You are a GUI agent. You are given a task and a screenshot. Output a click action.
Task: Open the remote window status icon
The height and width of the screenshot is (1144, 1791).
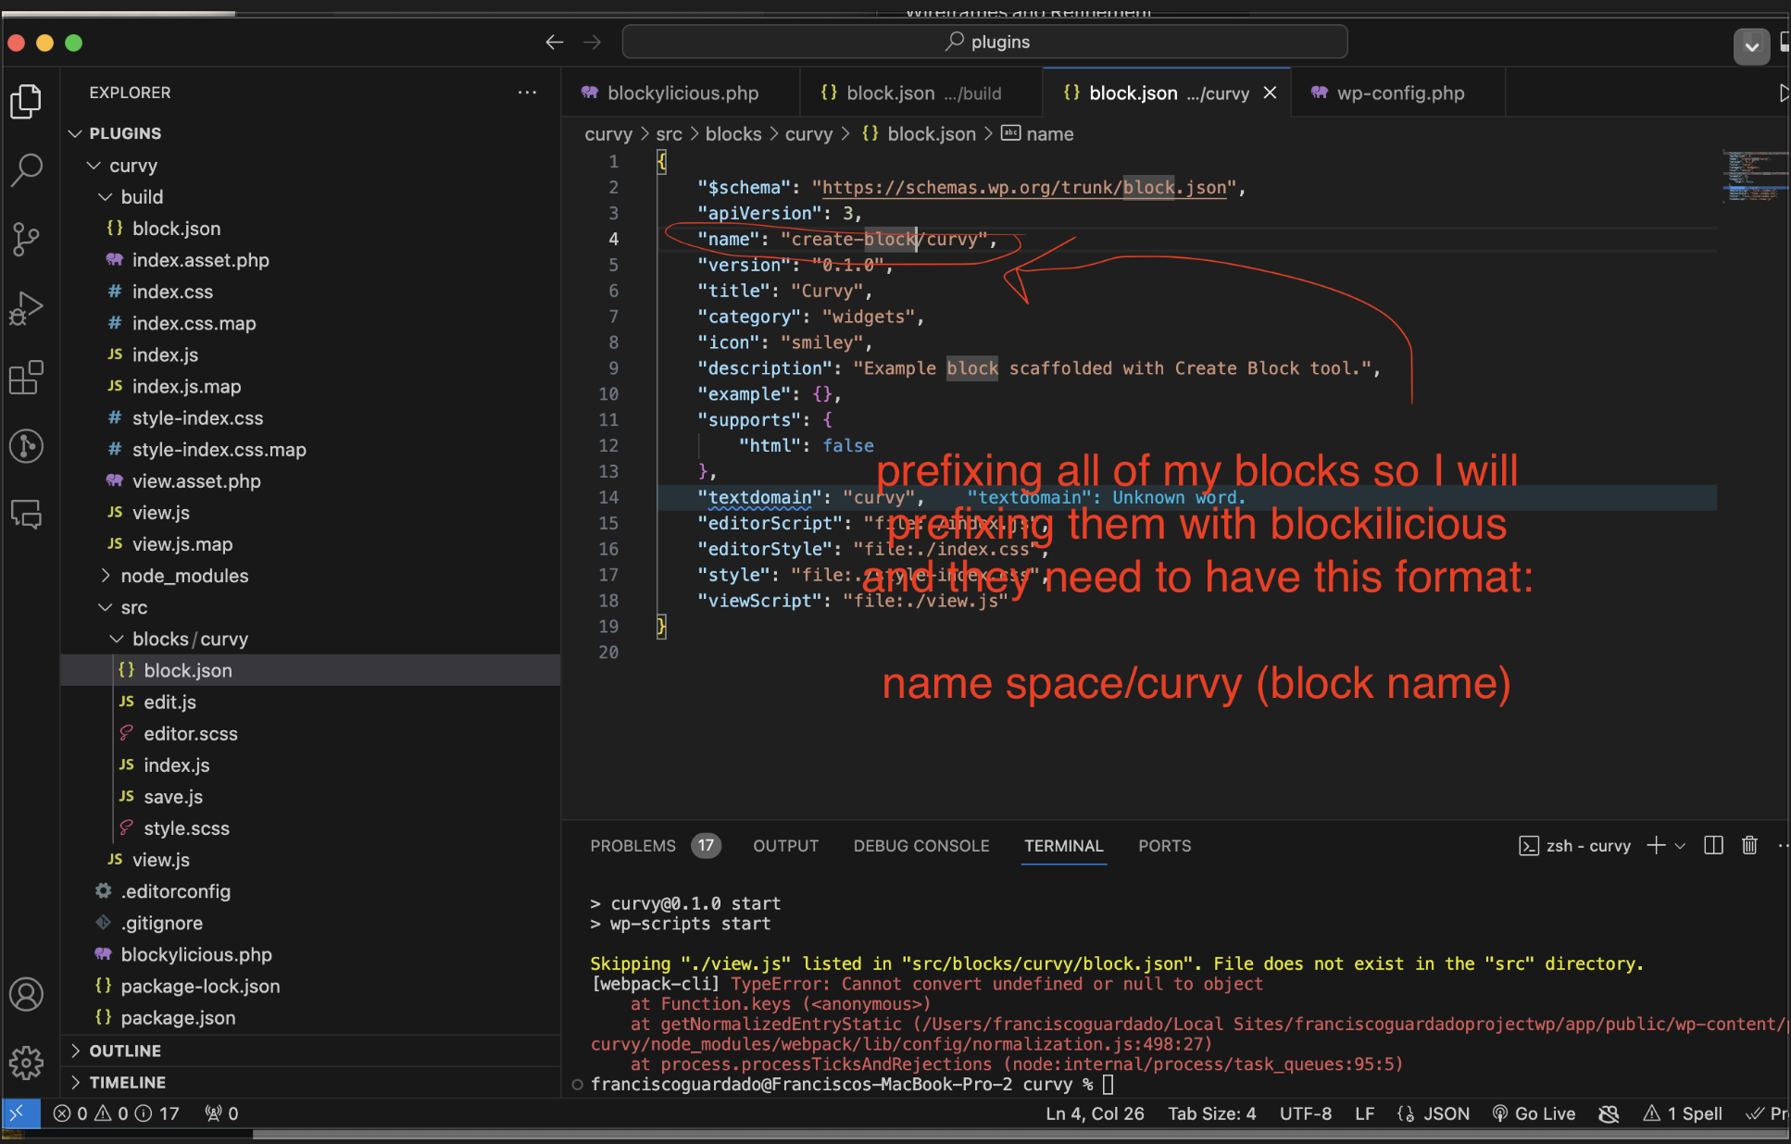[19, 1113]
